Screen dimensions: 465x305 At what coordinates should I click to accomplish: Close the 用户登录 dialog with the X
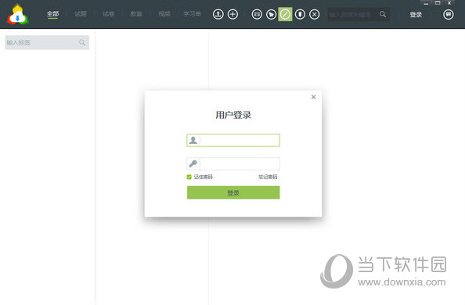pos(313,97)
